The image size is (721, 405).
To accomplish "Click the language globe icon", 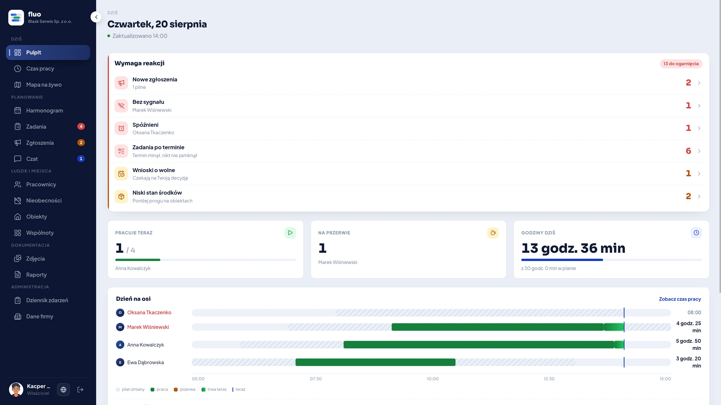I will [x=63, y=389].
